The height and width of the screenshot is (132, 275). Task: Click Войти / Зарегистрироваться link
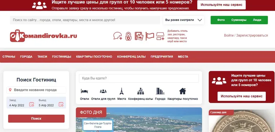coord(246,35)
